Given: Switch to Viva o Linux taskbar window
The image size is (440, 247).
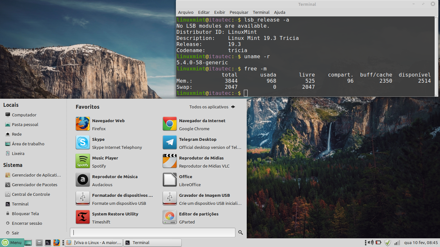Looking at the screenshot, I should coord(94,242).
